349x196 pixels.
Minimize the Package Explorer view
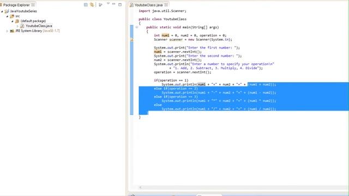pos(114,4)
